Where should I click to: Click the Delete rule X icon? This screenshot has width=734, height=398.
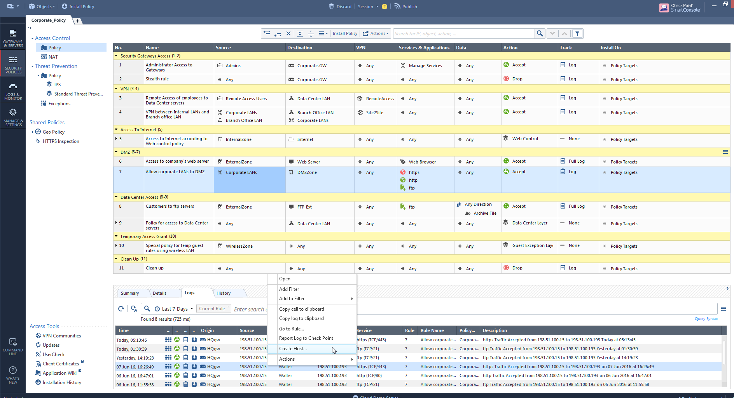pyautogui.click(x=288, y=33)
